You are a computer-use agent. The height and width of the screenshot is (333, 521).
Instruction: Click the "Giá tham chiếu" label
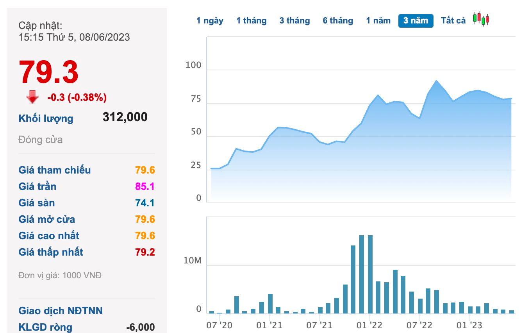tap(55, 170)
